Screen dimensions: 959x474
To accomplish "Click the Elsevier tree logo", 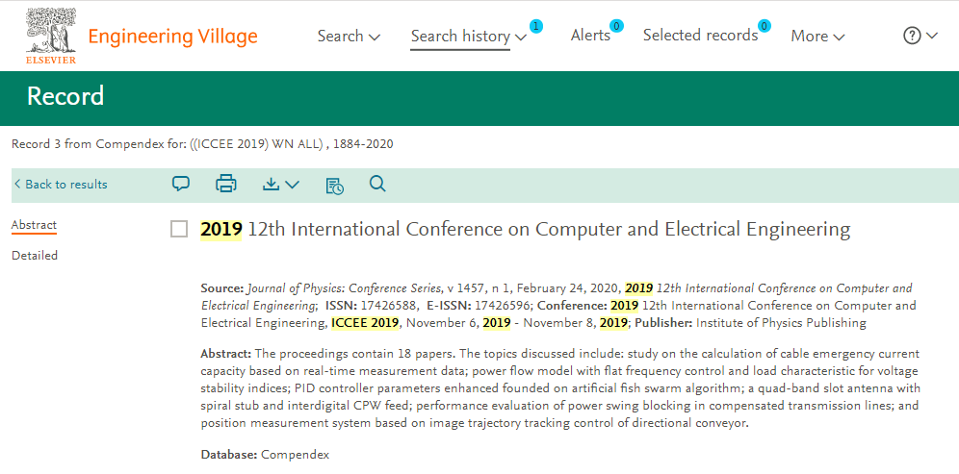I will tap(51, 36).
